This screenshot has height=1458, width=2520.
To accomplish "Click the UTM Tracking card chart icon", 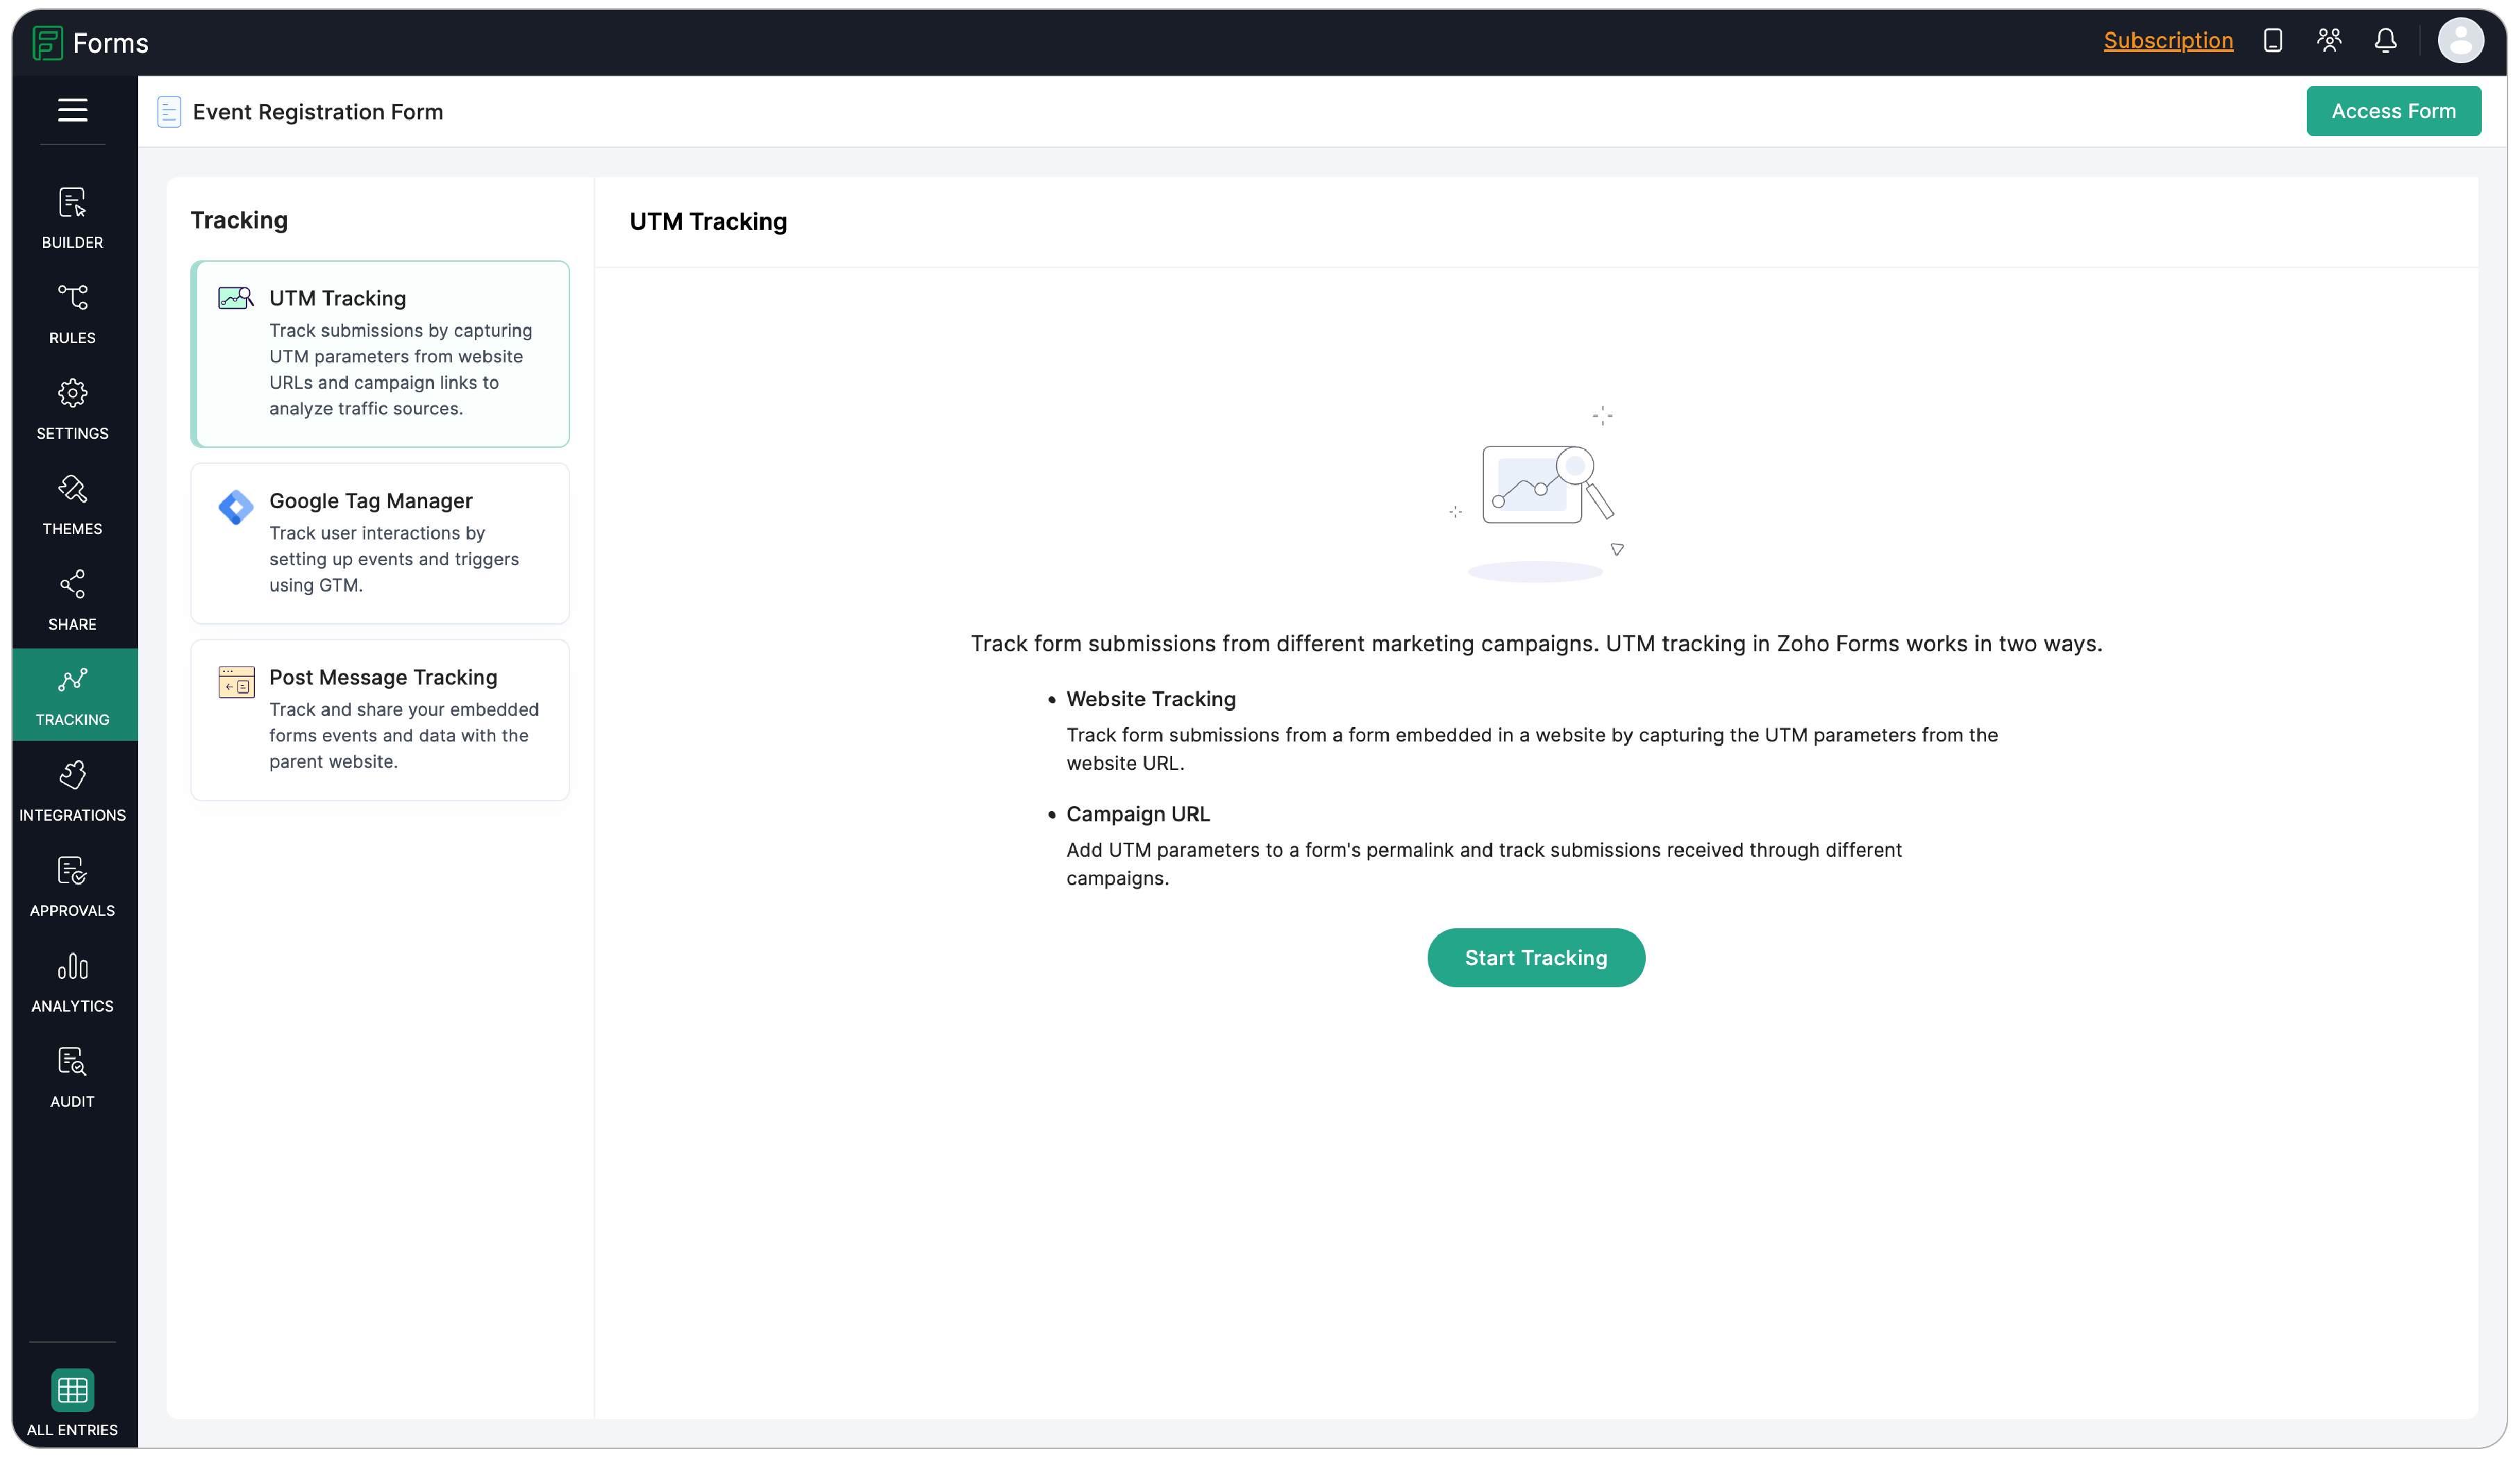I will [x=236, y=298].
